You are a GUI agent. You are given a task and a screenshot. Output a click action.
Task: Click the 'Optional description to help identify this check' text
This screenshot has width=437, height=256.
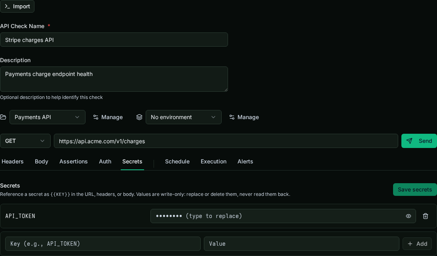tap(51, 97)
